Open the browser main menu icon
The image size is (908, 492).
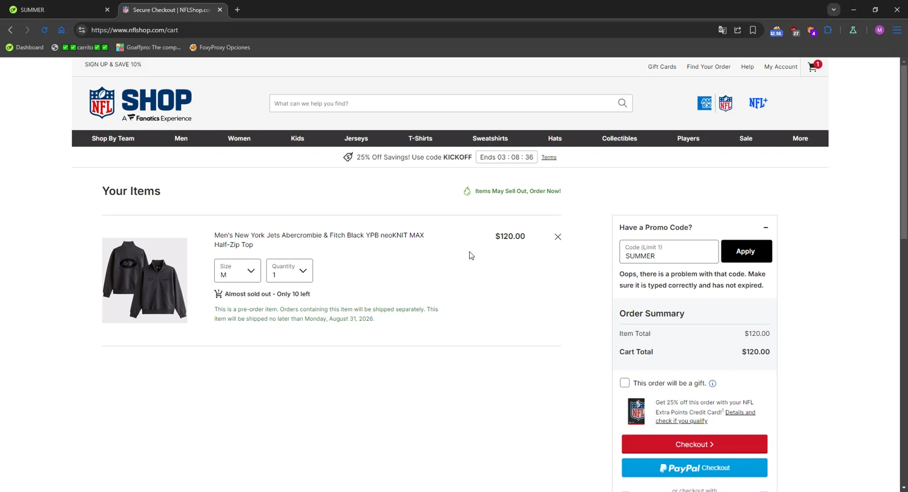[897, 30]
